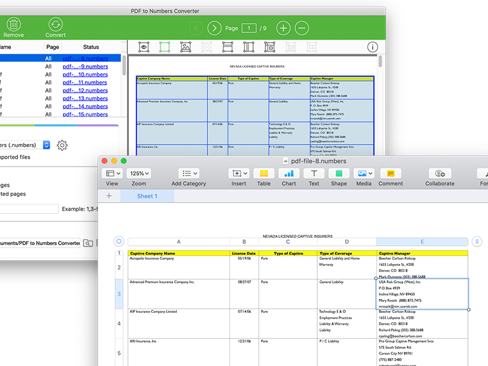The image size is (488, 366).
Task: Click the Text icon in the Numbers toolbar
Action: click(x=314, y=173)
